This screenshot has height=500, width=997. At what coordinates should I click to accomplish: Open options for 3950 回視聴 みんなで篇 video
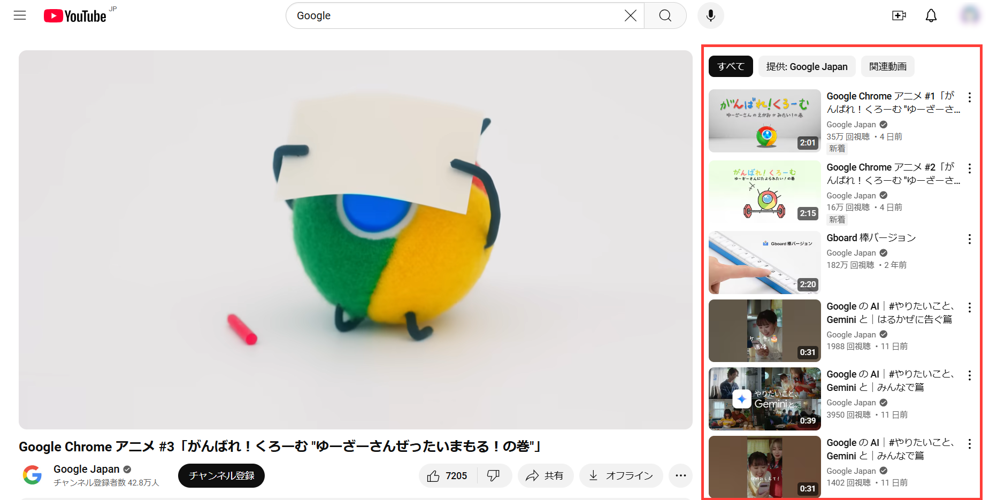pyautogui.click(x=969, y=375)
